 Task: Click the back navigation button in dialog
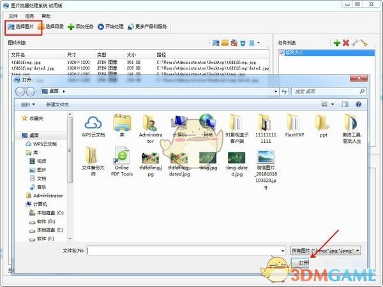20,91
